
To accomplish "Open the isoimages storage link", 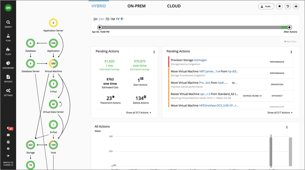I will 200,60.
